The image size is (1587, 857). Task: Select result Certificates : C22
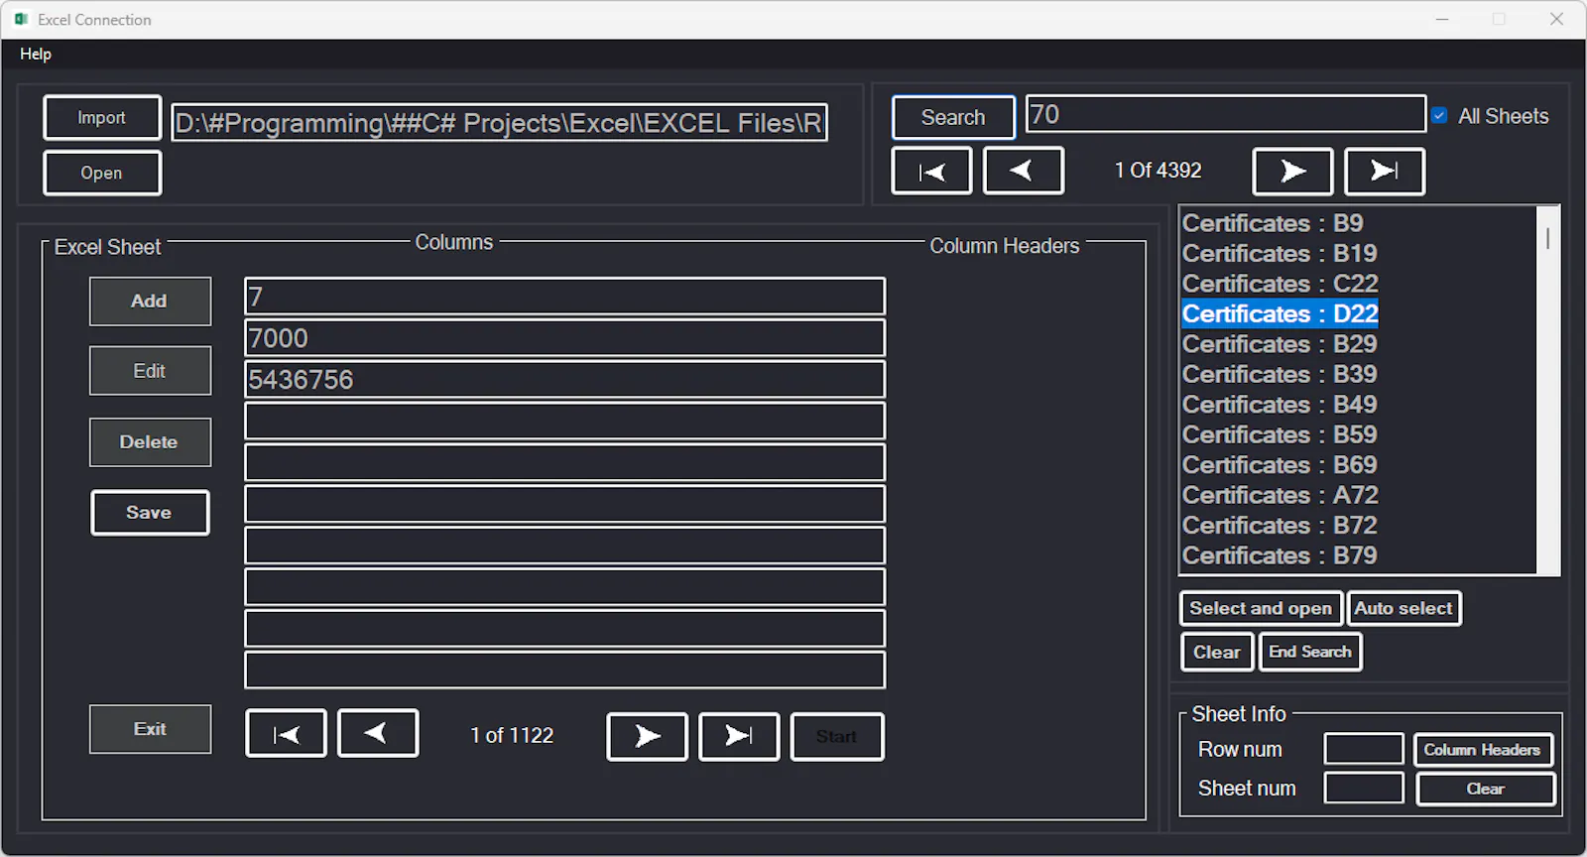tap(1281, 284)
